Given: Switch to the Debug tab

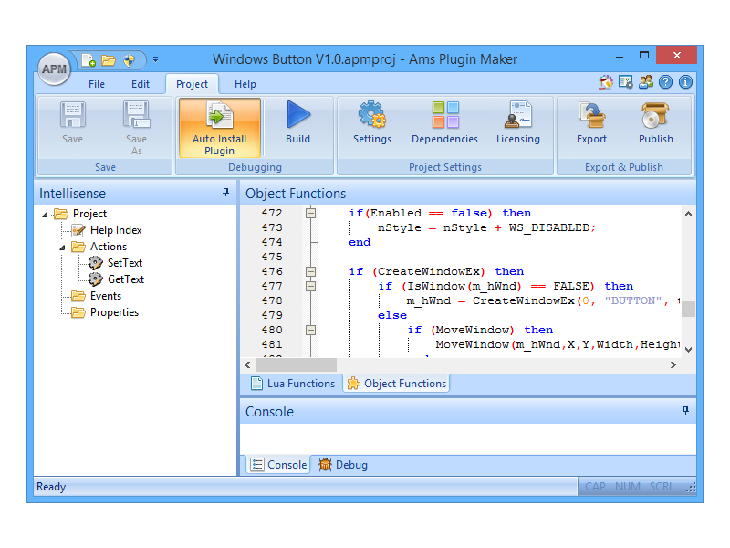Looking at the screenshot, I should tap(343, 465).
